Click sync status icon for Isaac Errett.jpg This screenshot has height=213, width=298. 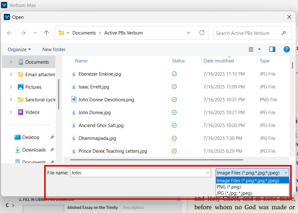point(174,87)
